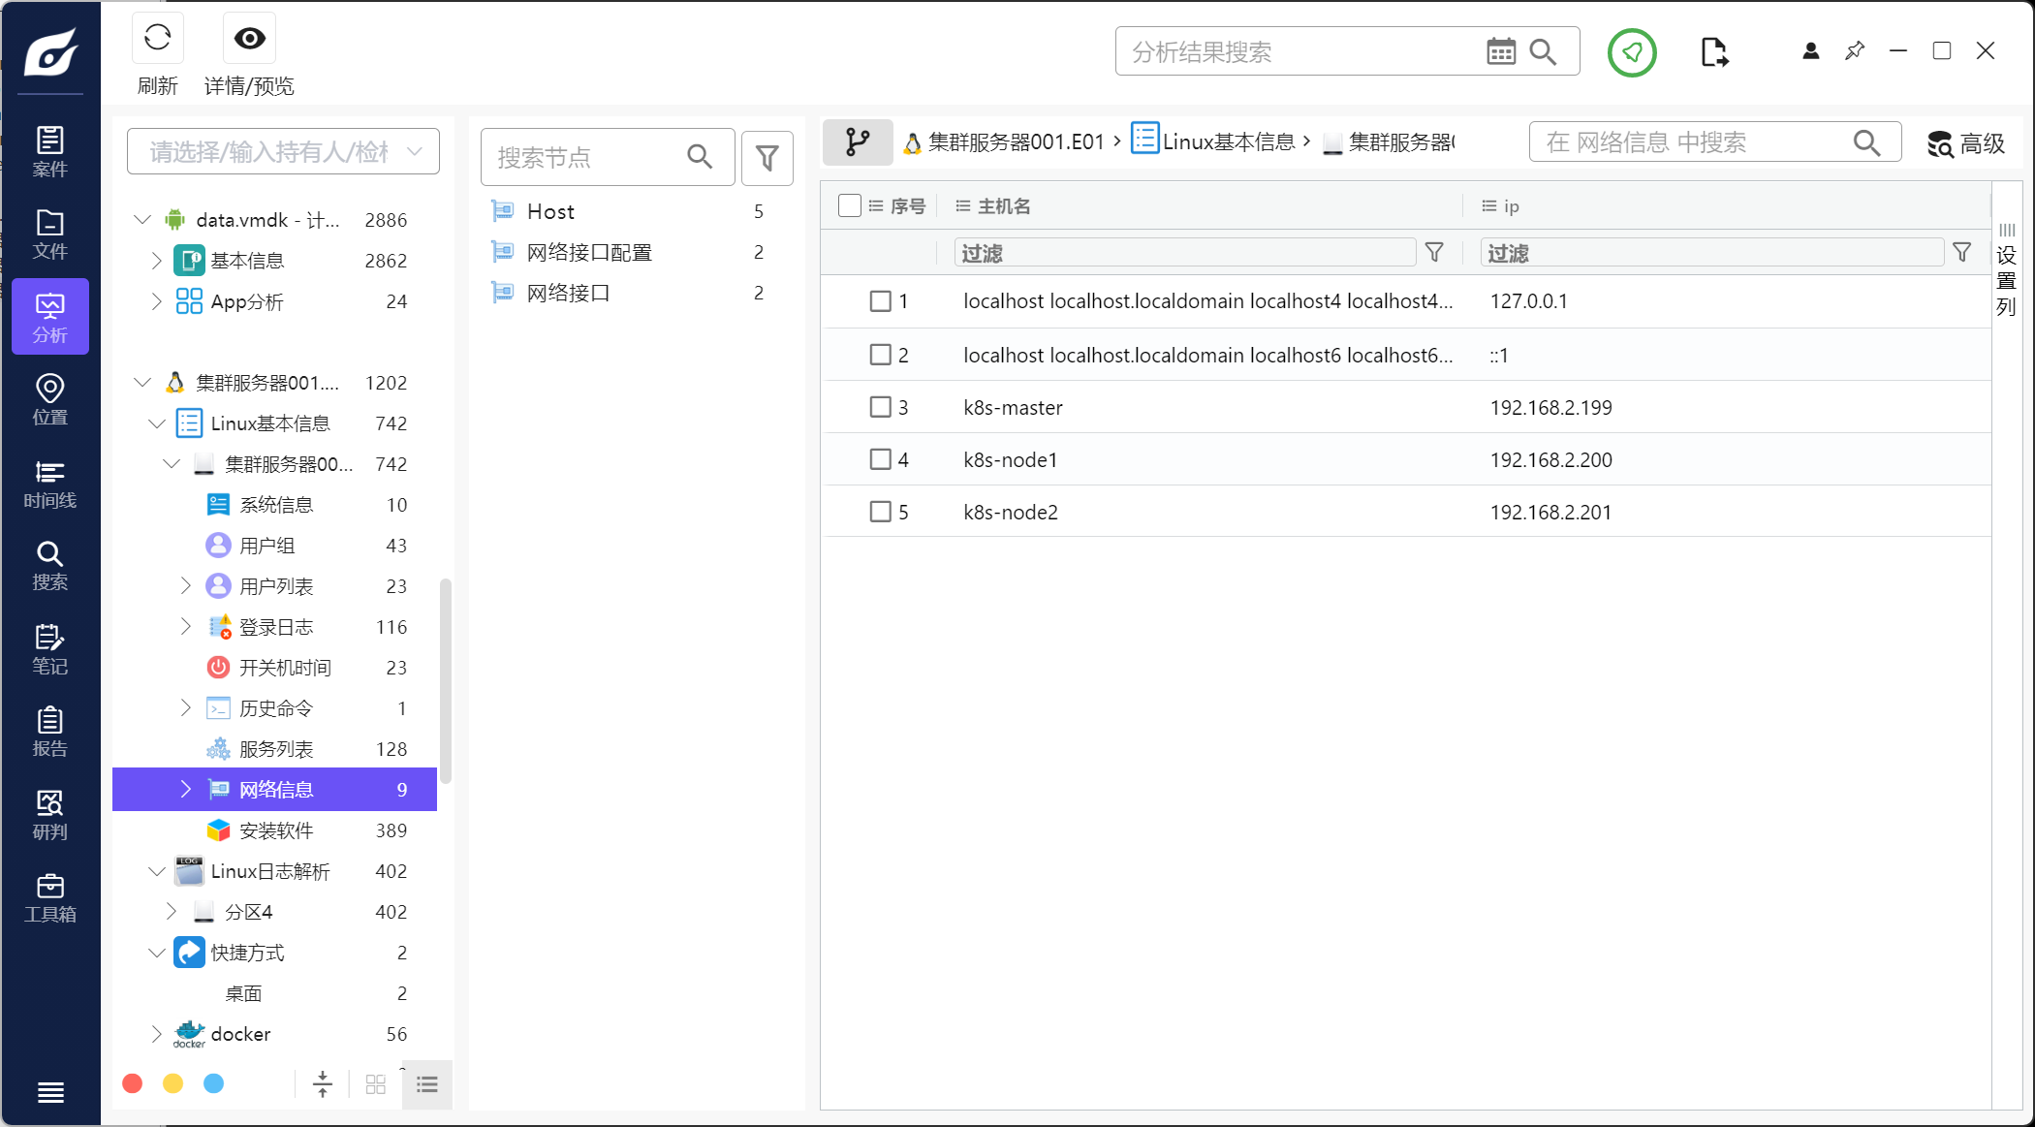Screen dimensions: 2035x1127
Task: Check the checkbox for row k8s-node2
Action: click(880, 512)
